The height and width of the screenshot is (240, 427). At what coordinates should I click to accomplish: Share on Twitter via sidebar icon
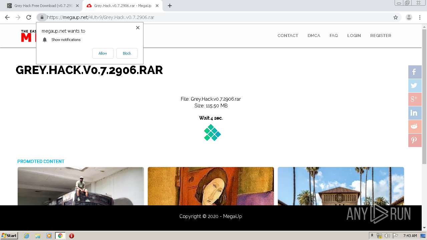tap(415, 86)
